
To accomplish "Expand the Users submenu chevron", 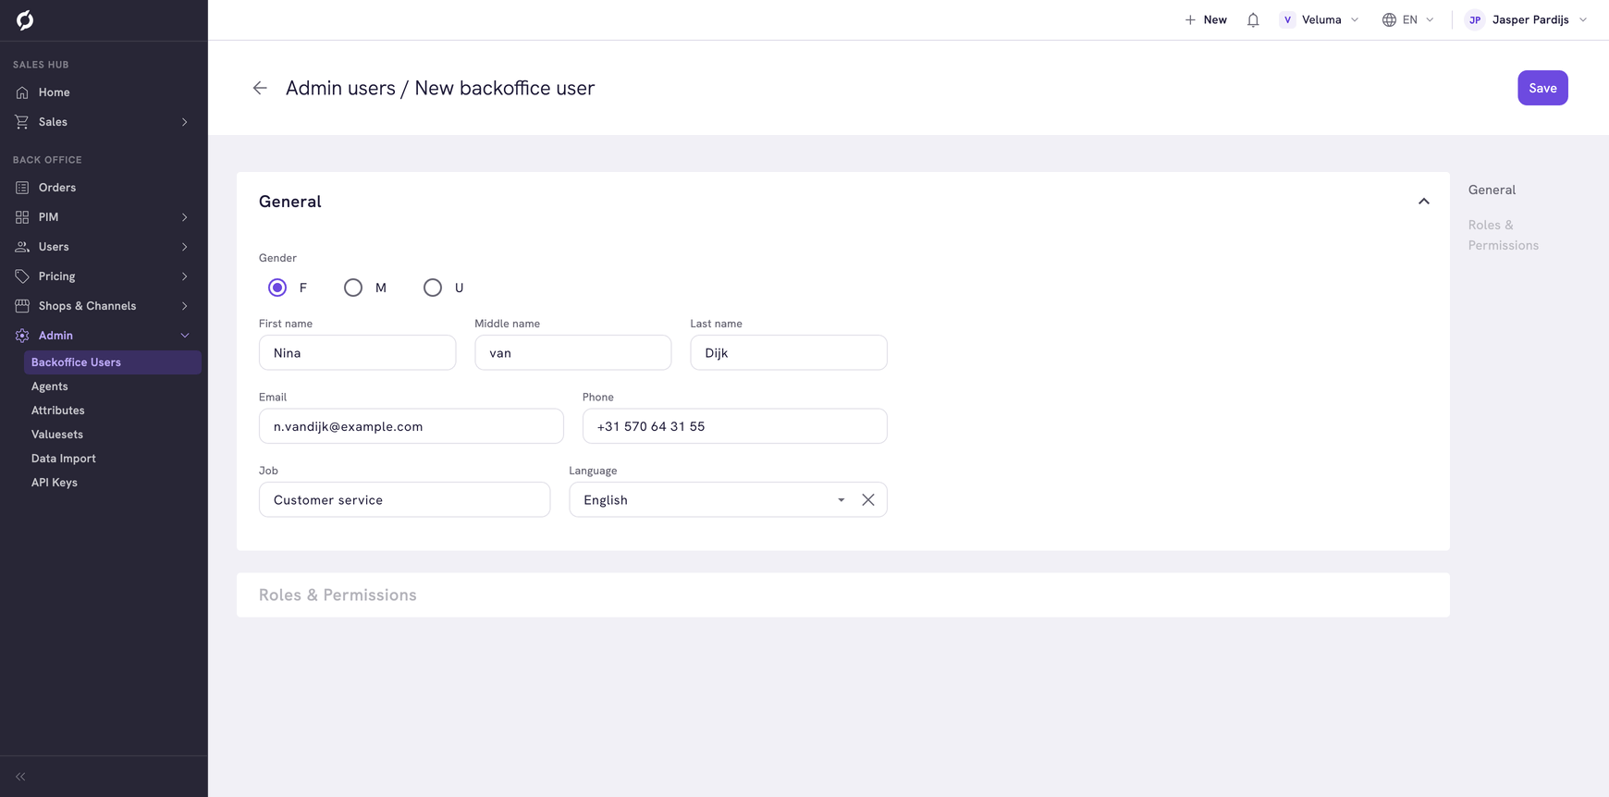I will pyautogui.click(x=185, y=247).
